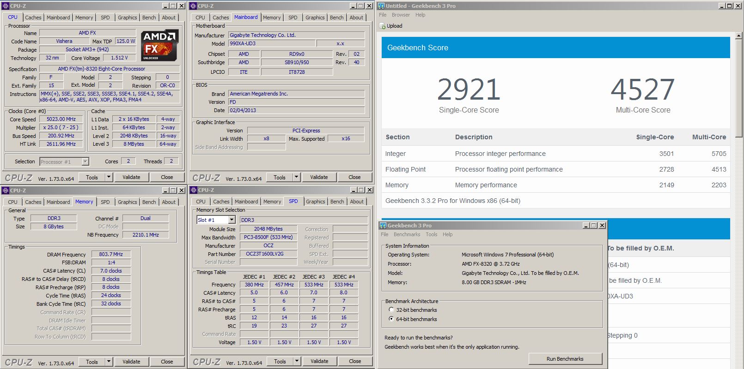This screenshot has height=369, width=744.
Task: Switch to Graphics tab in the CPU window
Action: [x=128, y=18]
